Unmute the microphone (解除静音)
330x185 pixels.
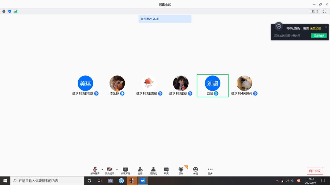click(95, 170)
